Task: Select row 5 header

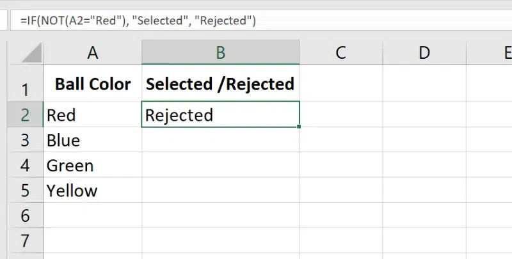Action: pyautogui.click(x=24, y=191)
